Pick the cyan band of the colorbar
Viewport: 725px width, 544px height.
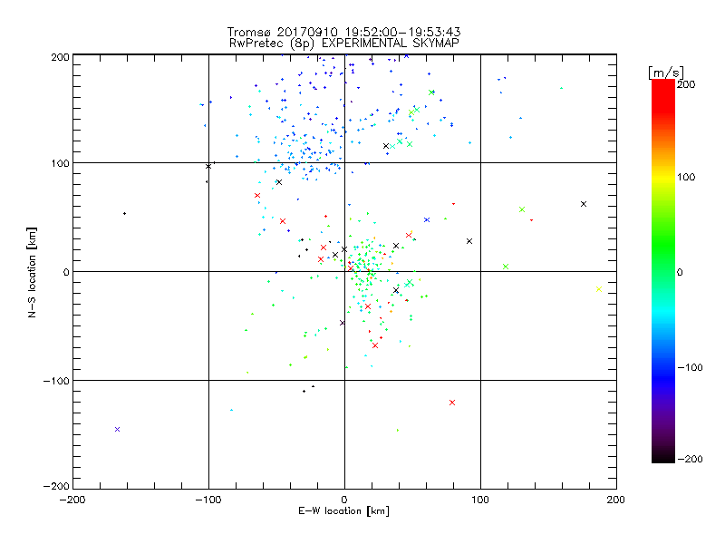(x=663, y=312)
